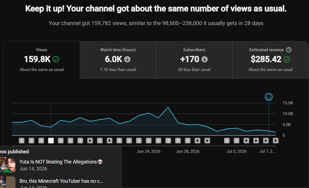The width and height of the screenshot is (309, 188).
Task: Click the '50 less than usual' text
Action: click(x=194, y=70)
